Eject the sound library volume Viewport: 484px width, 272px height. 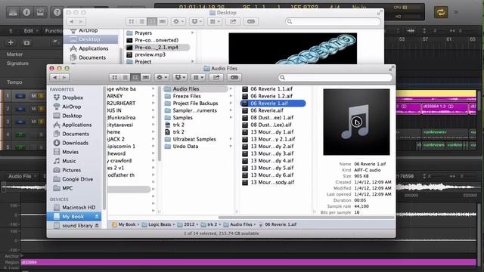point(97,226)
